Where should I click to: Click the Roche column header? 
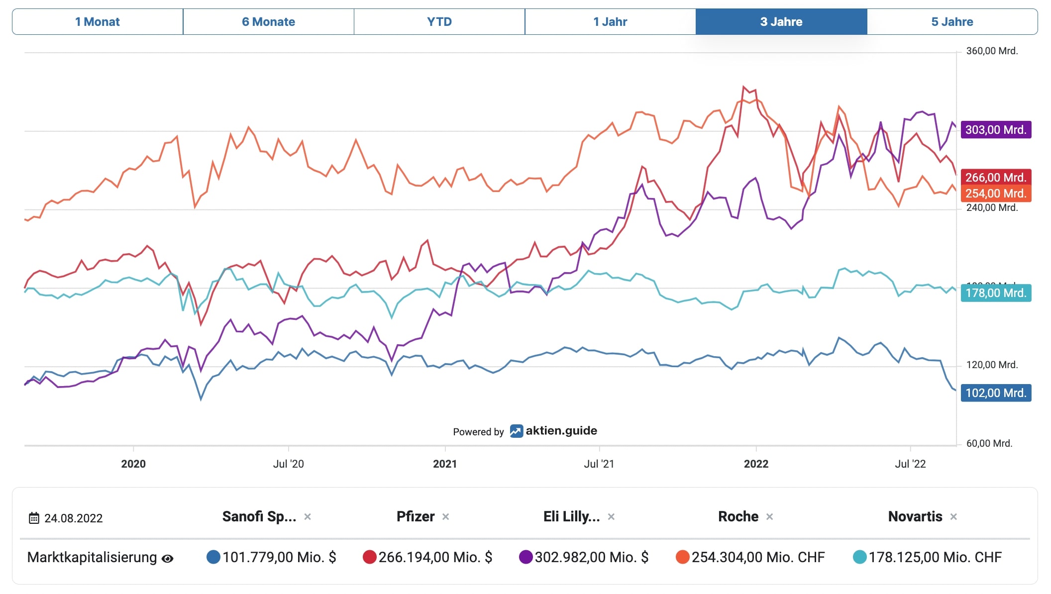click(x=738, y=517)
